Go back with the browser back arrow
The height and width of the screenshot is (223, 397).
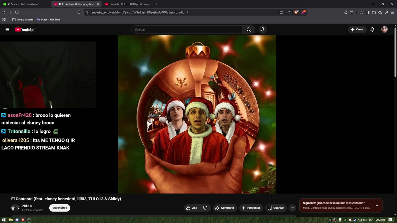coord(4,12)
